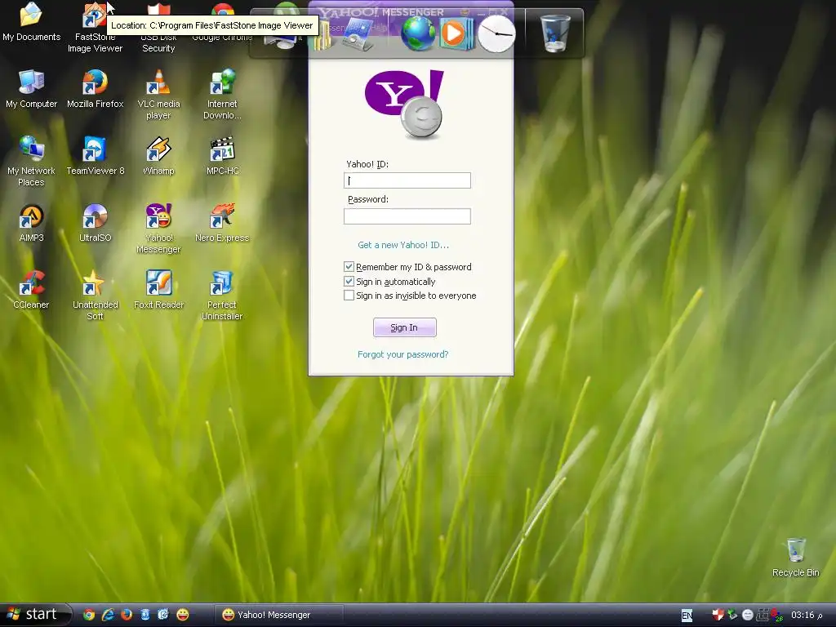Click the Forgot your password? link
The image size is (836, 627).
tap(402, 354)
